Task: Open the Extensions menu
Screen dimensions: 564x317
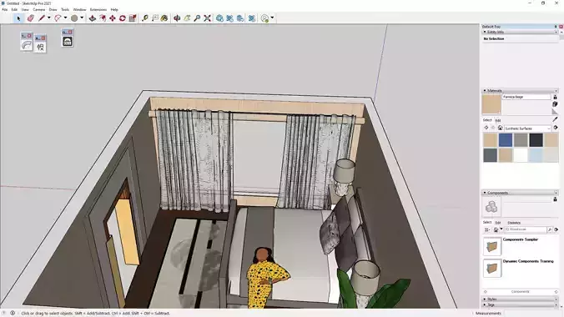Action: pos(98,10)
